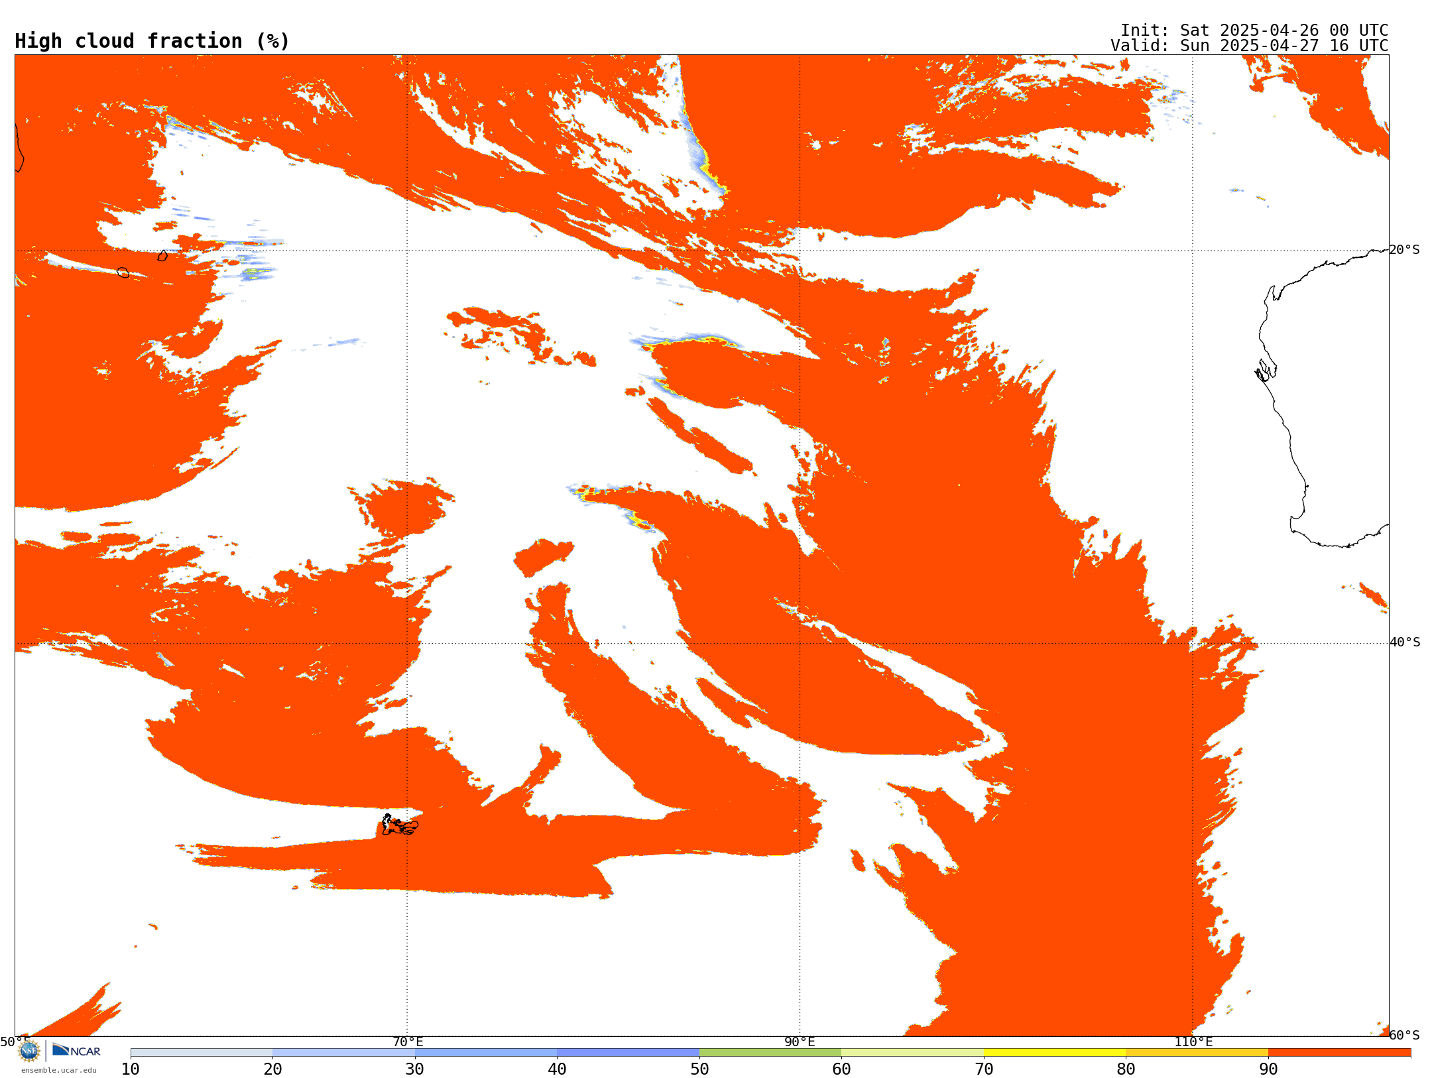Screen dimensions: 1432x1078
Task: Click the colorbar tick label 70
Action: pyautogui.click(x=984, y=1069)
